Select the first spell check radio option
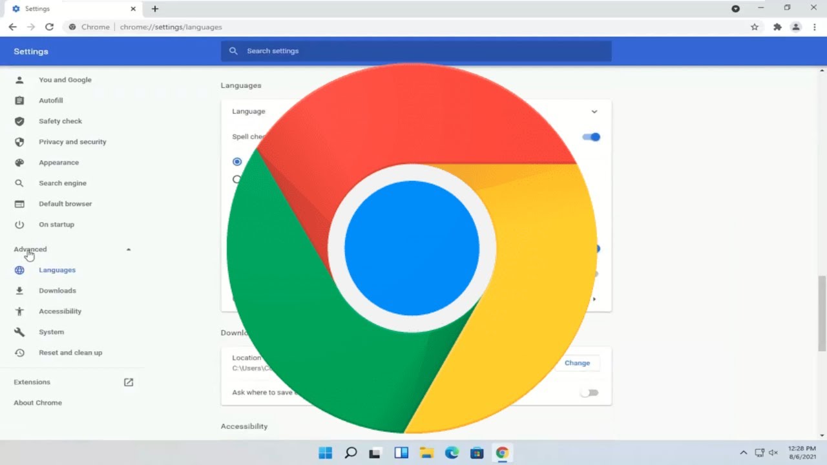827x465 pixels. (237, 161)
